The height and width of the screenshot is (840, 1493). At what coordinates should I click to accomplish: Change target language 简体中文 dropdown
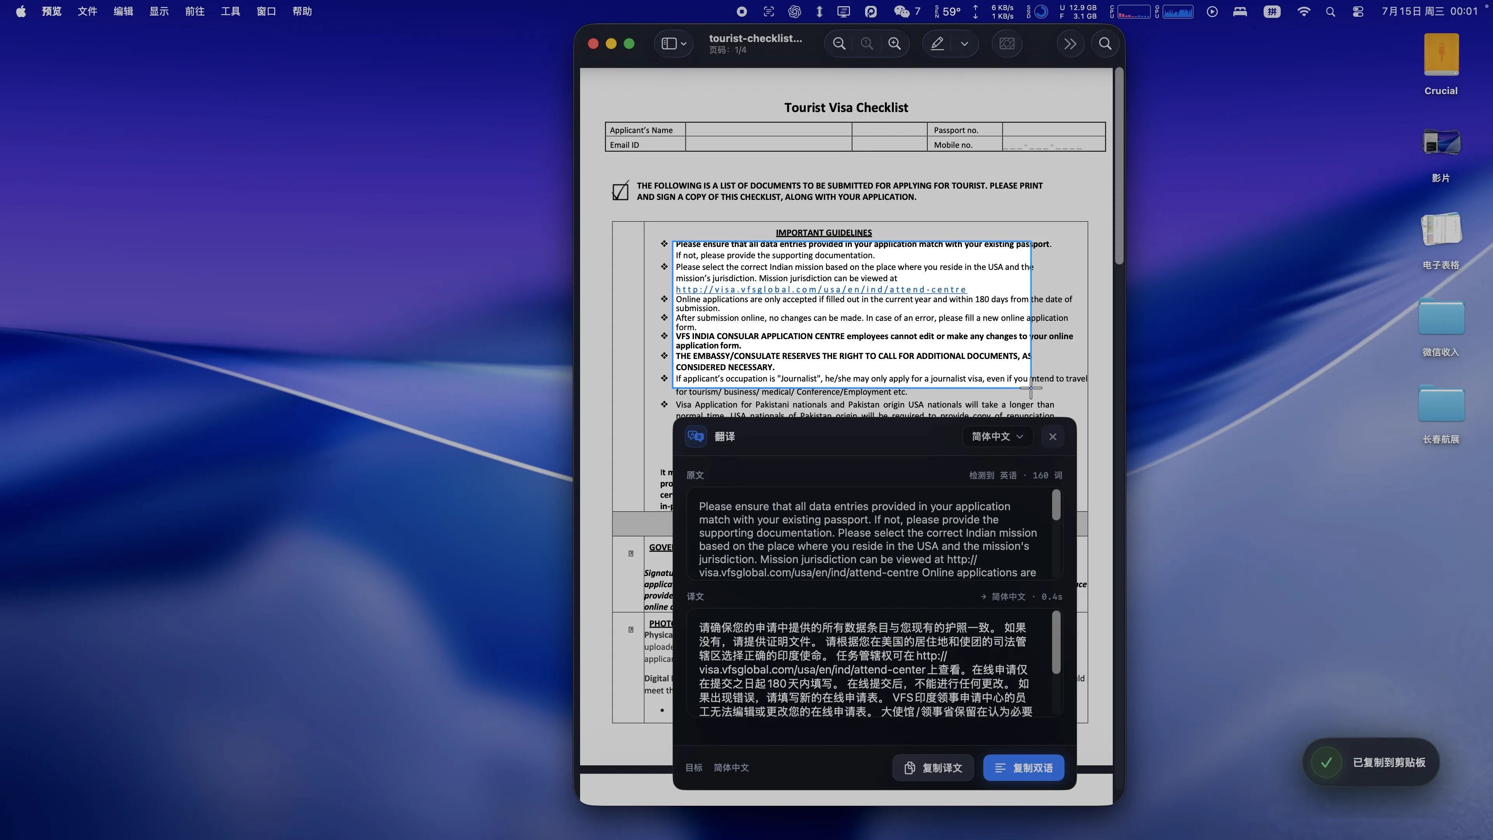(997, 436)
